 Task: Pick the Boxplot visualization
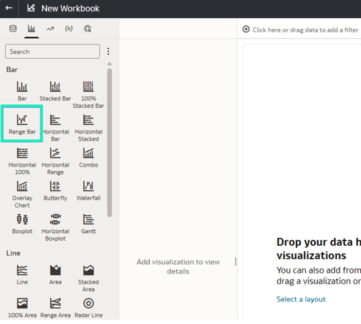point(22,224)
